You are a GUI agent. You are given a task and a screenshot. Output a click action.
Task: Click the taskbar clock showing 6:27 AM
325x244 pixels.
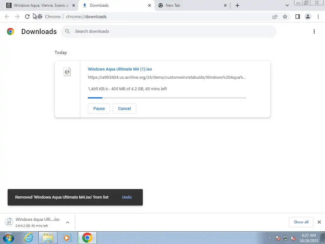click(x=309, y=238)
